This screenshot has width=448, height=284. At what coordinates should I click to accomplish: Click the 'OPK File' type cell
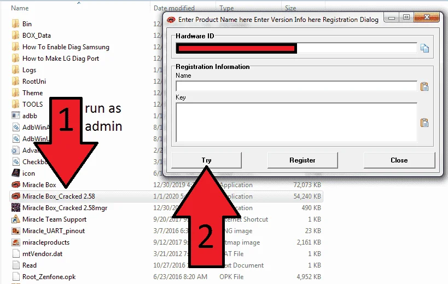pyautogui.click(x=231, y=277)
